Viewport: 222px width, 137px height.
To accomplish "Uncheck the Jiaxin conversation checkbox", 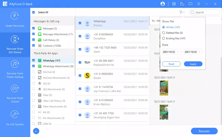I will coord(80,49).
